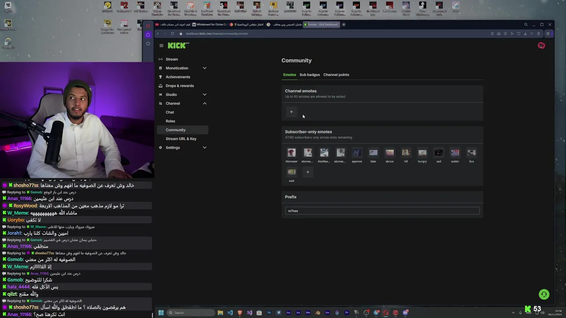Image resolution: width=566 pixels, height=318 pixels.
Task: Switch to the YouTube browser tab
Action: (172, 24)
